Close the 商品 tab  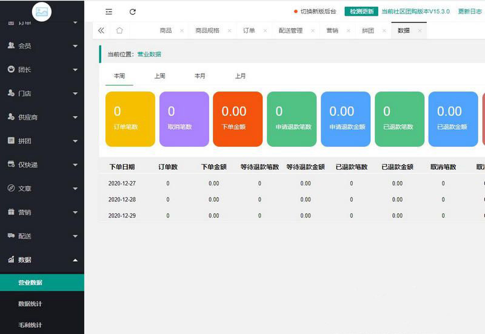click(x=182, y=31)
